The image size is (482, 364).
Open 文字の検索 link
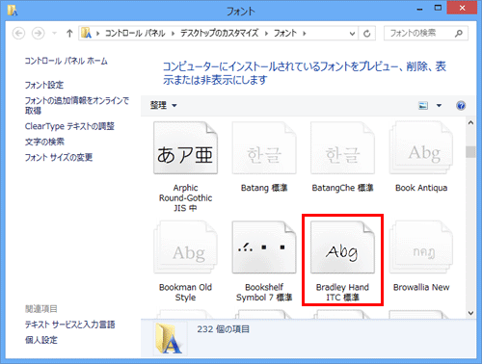tap(44, 142)
